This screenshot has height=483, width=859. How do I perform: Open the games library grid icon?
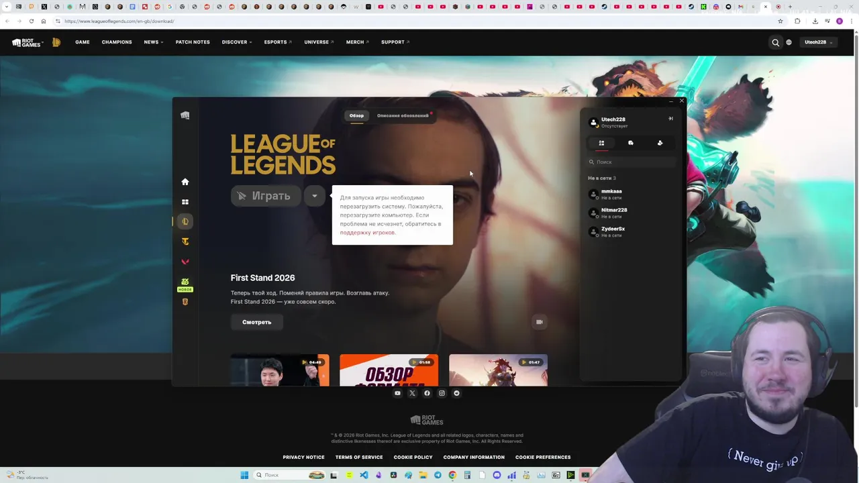[185, 202]
